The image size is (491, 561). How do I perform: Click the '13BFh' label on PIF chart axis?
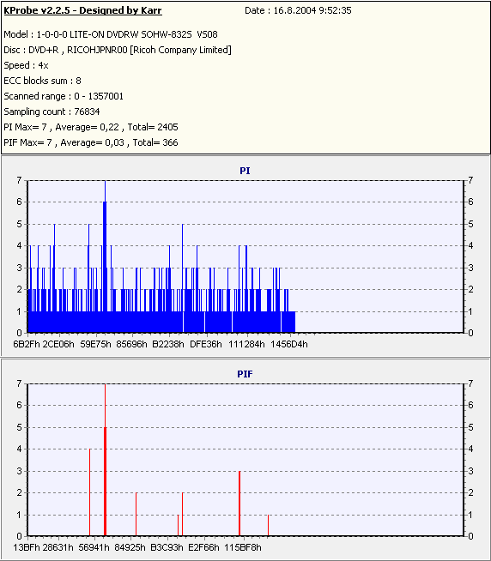[x=26, y=547]
